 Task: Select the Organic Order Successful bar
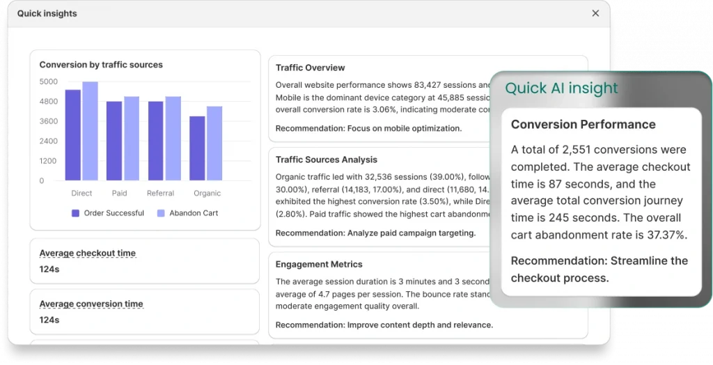[197, 148]
